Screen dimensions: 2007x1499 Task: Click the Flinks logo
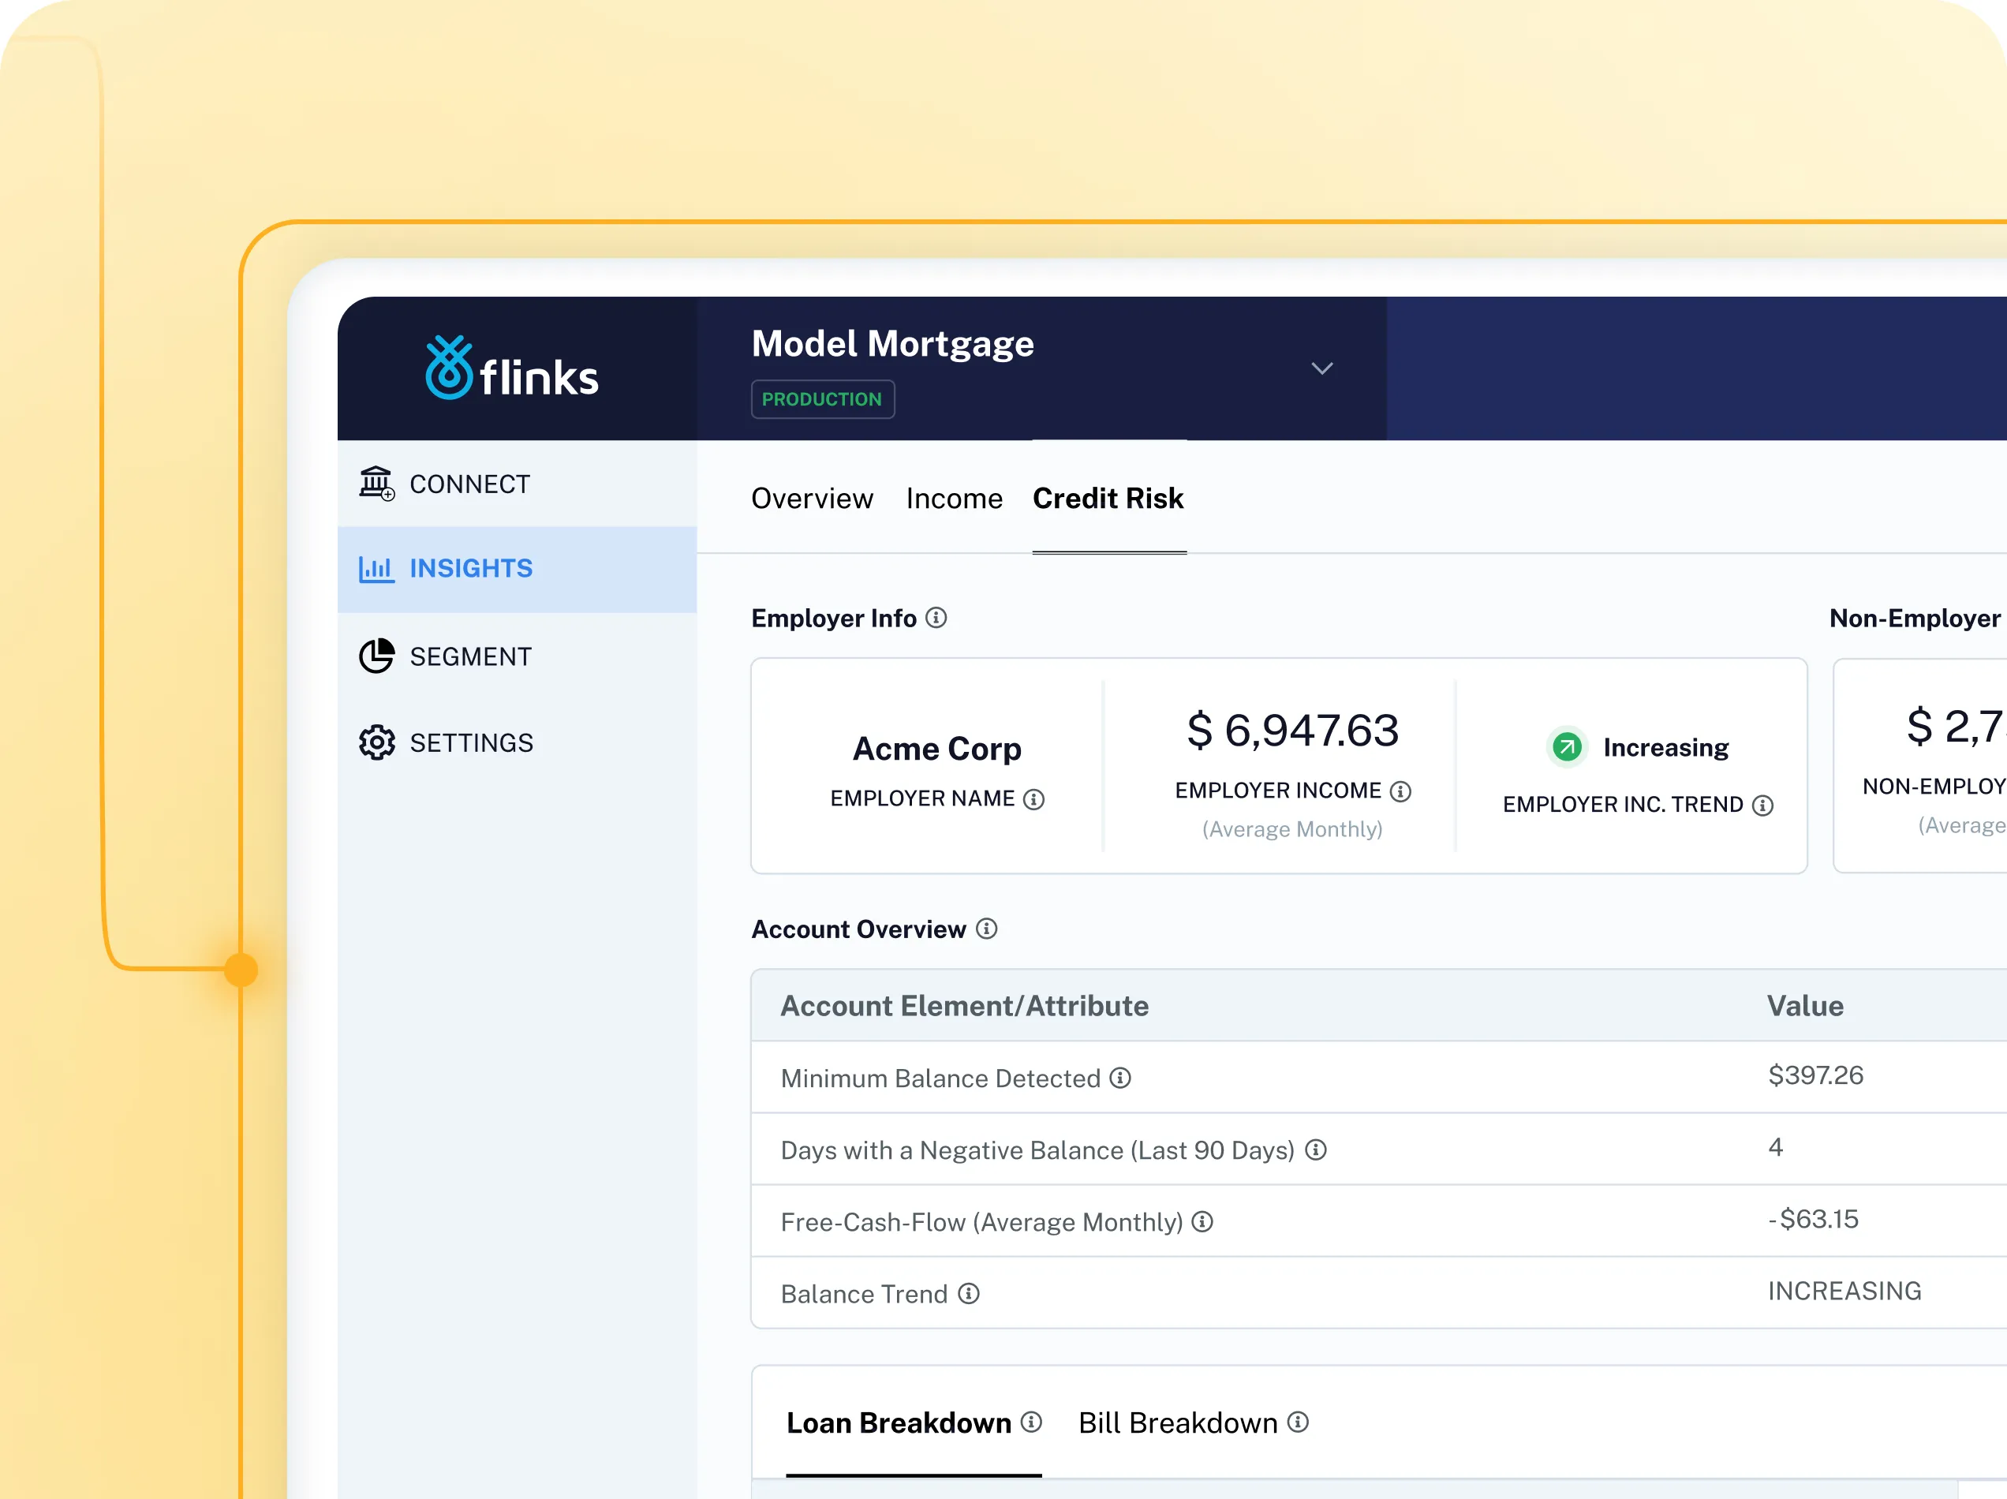coord(512,368)
